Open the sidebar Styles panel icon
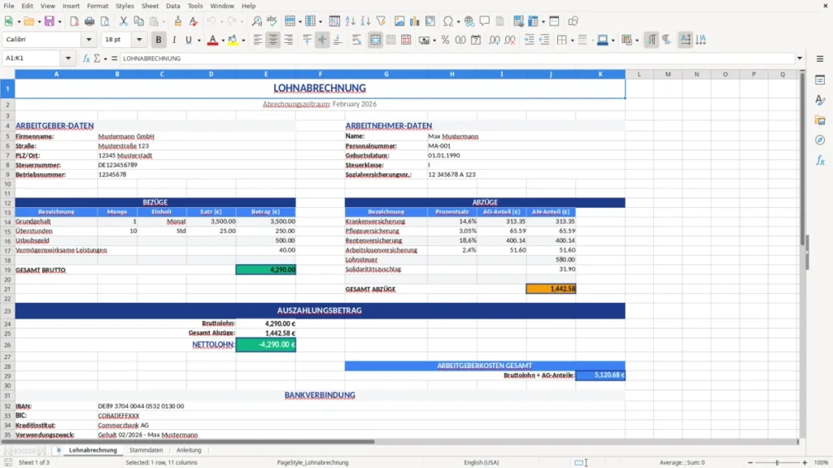The width and height of the screenshot is (833, 468). (820, 100)
